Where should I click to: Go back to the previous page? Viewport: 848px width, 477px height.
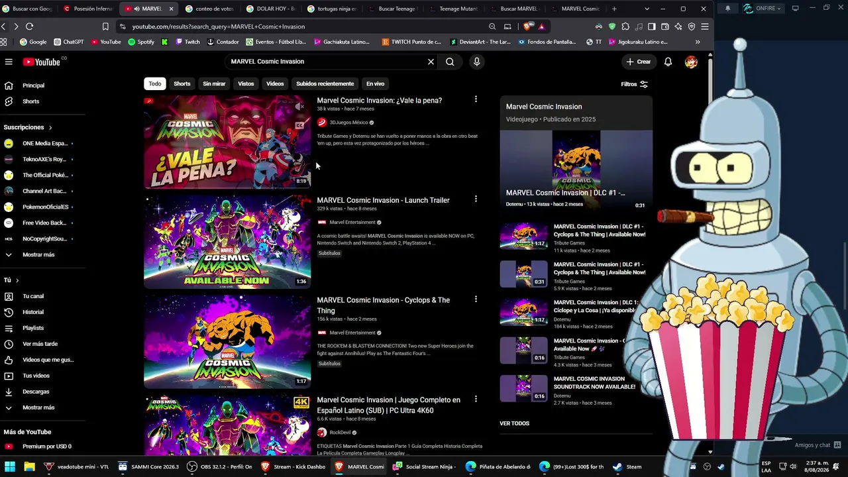(3, 26)
